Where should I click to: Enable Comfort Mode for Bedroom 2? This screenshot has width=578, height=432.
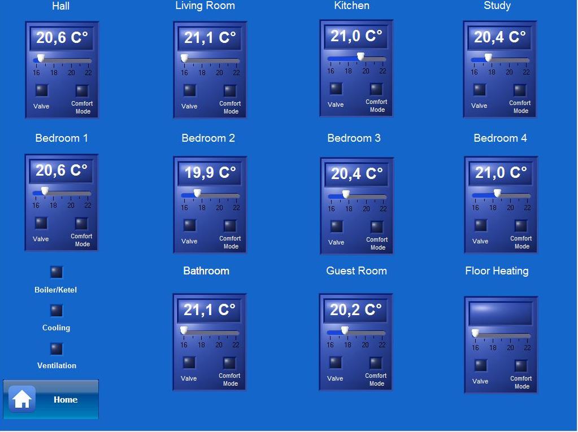tap(230, 225)
